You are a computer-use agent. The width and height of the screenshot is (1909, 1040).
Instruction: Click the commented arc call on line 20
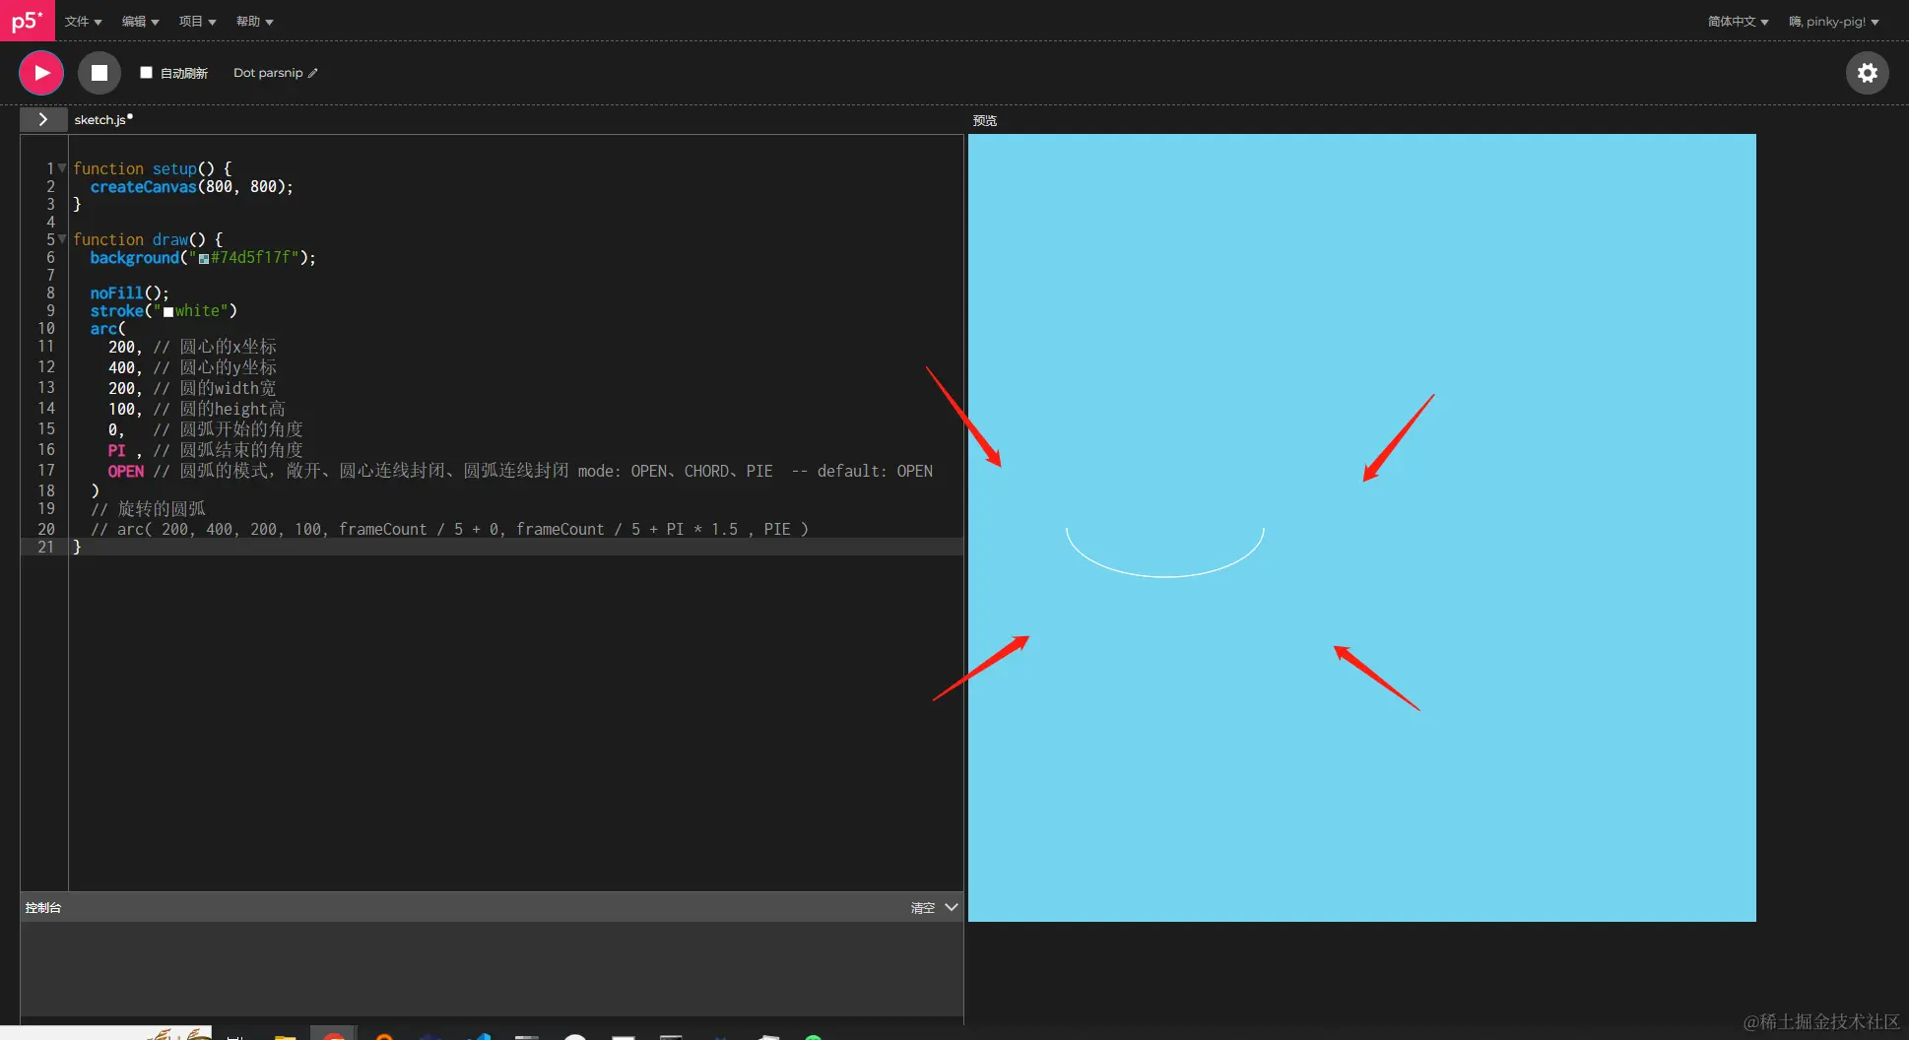(x=449, y=529)
